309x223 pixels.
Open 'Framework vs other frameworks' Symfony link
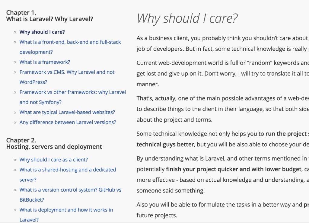tap(72, 97)
